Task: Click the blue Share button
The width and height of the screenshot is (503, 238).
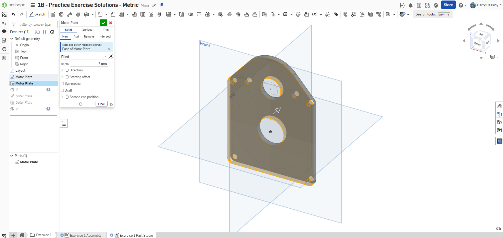Action: click(x=448, y=5)
